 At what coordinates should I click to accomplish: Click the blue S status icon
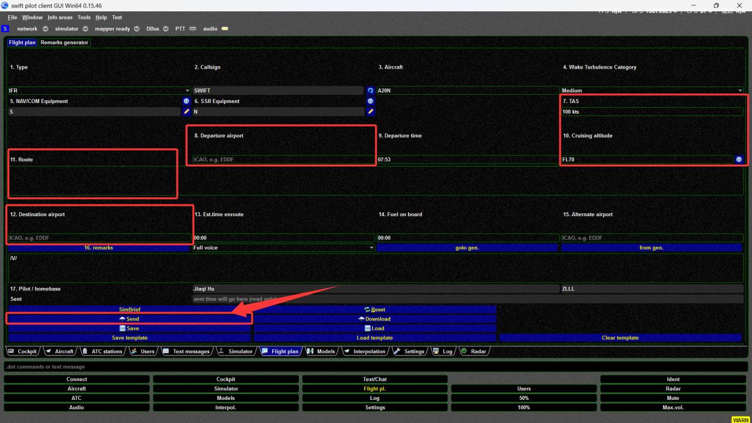point(5,28)
